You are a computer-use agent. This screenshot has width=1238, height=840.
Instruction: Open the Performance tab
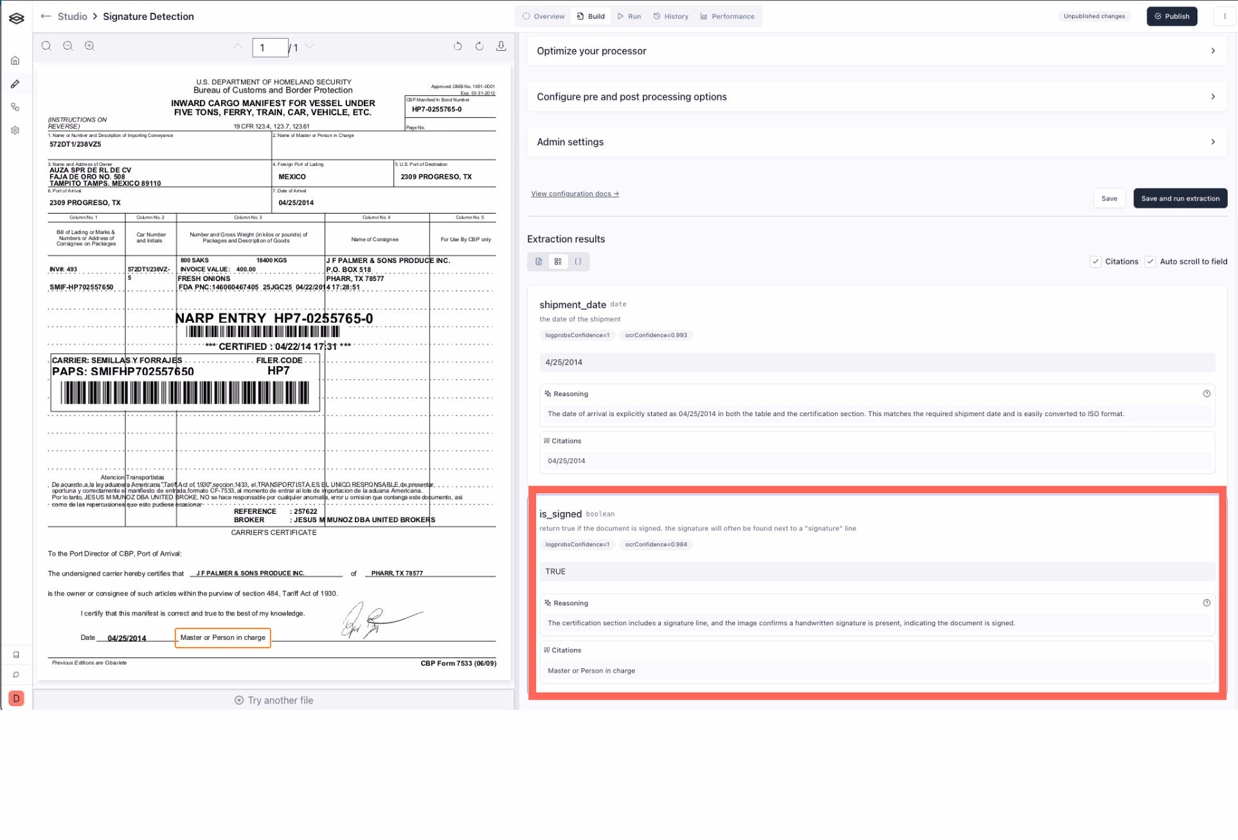pyautogui.click(x=727, y=16)
